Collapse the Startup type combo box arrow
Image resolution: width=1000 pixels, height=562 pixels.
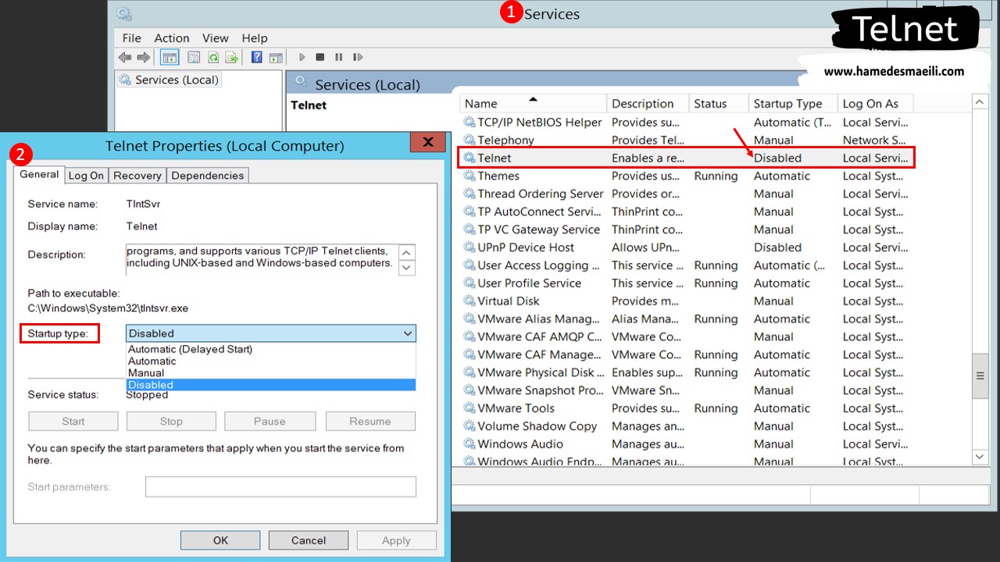[407, 333]
